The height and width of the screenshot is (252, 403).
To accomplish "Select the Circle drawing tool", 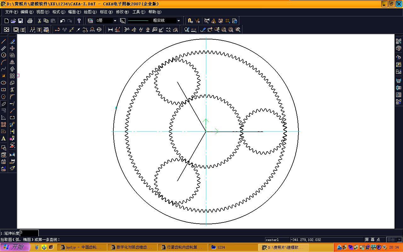I will pos(4,55).
